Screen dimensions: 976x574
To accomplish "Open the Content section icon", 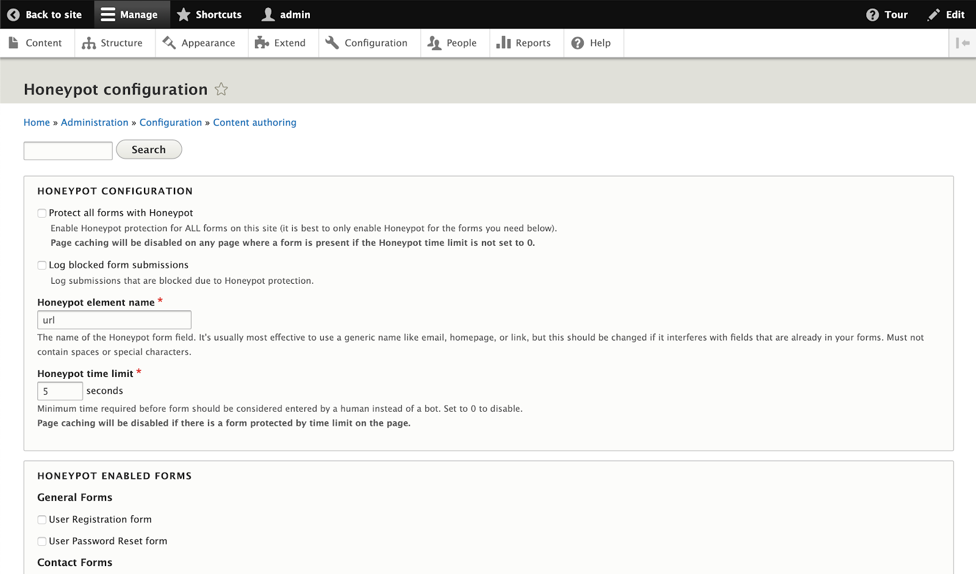I will (x=13, y=43).
